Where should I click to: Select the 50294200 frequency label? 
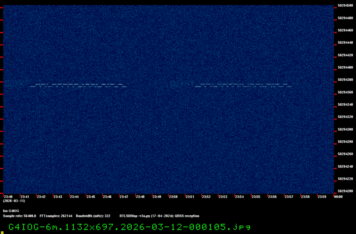pyautogui.click(x=345, y=191)
